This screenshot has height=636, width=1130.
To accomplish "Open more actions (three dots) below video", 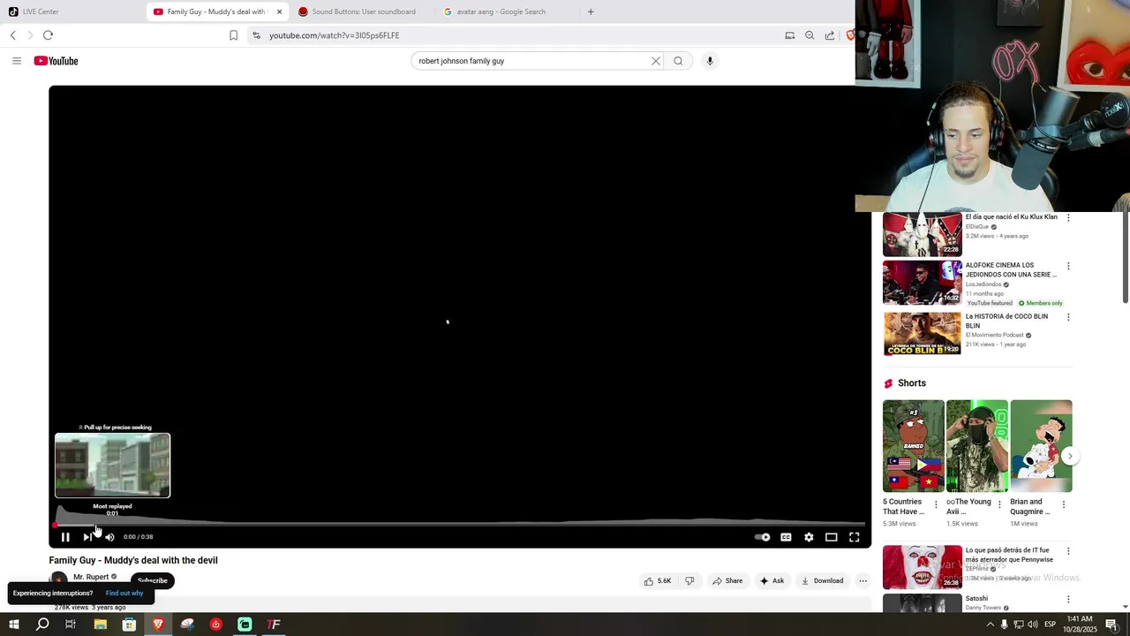I will point(863,581).
